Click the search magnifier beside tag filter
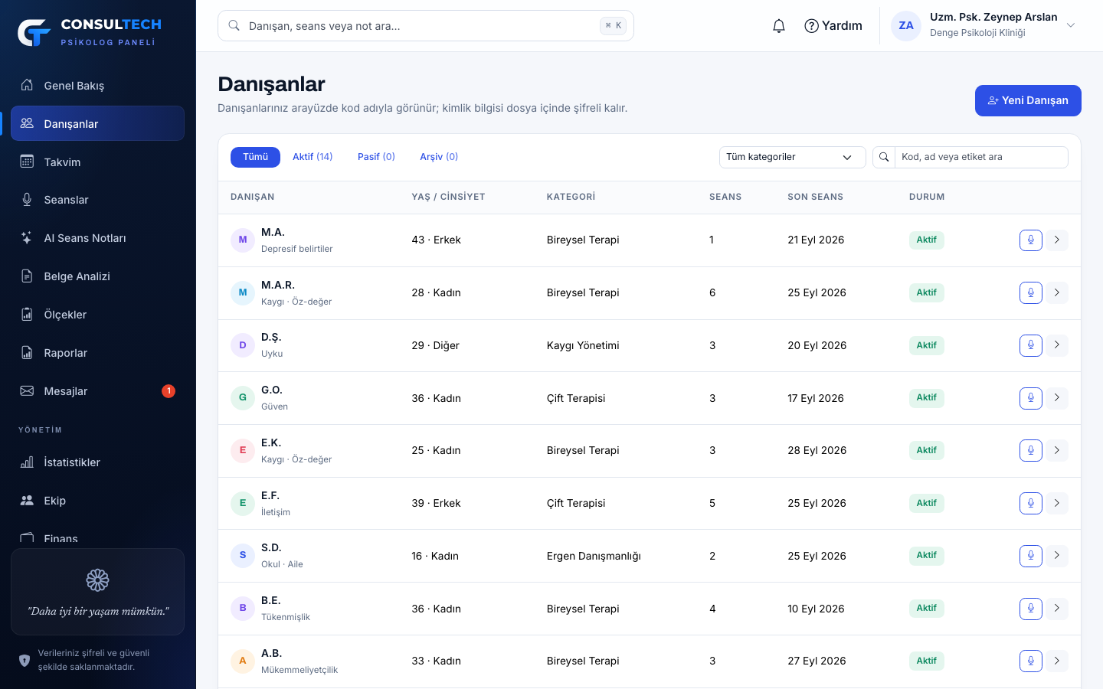1103x689 pixels. 884,157
